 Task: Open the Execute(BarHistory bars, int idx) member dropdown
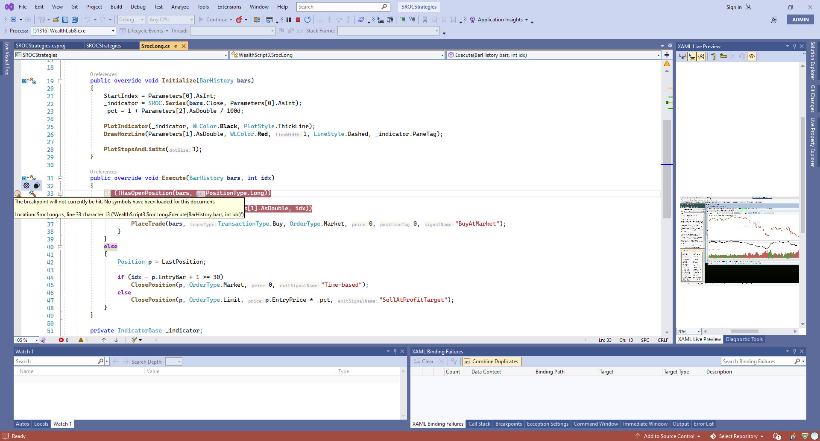coord(658,55)
